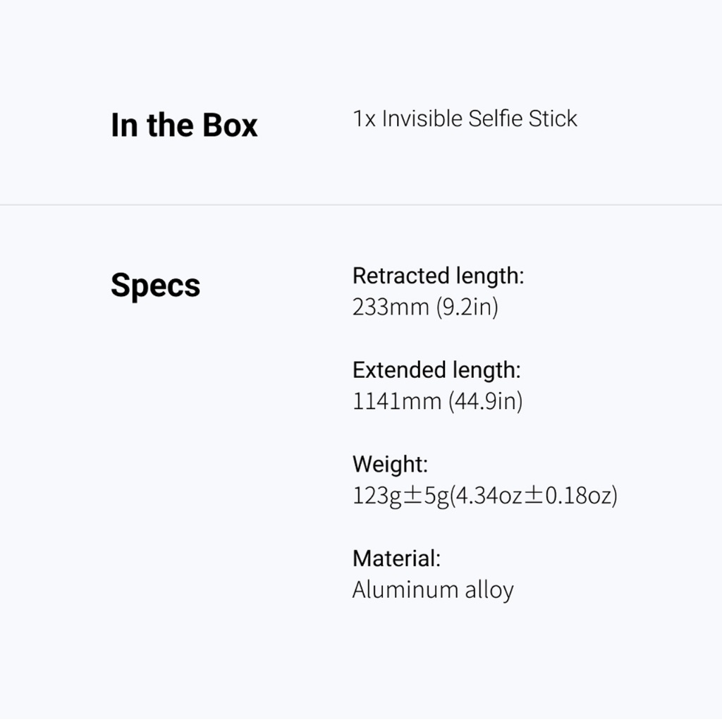Click the 'Specs' heading
Screen dimensions: 722x722
tap(156, 286)
